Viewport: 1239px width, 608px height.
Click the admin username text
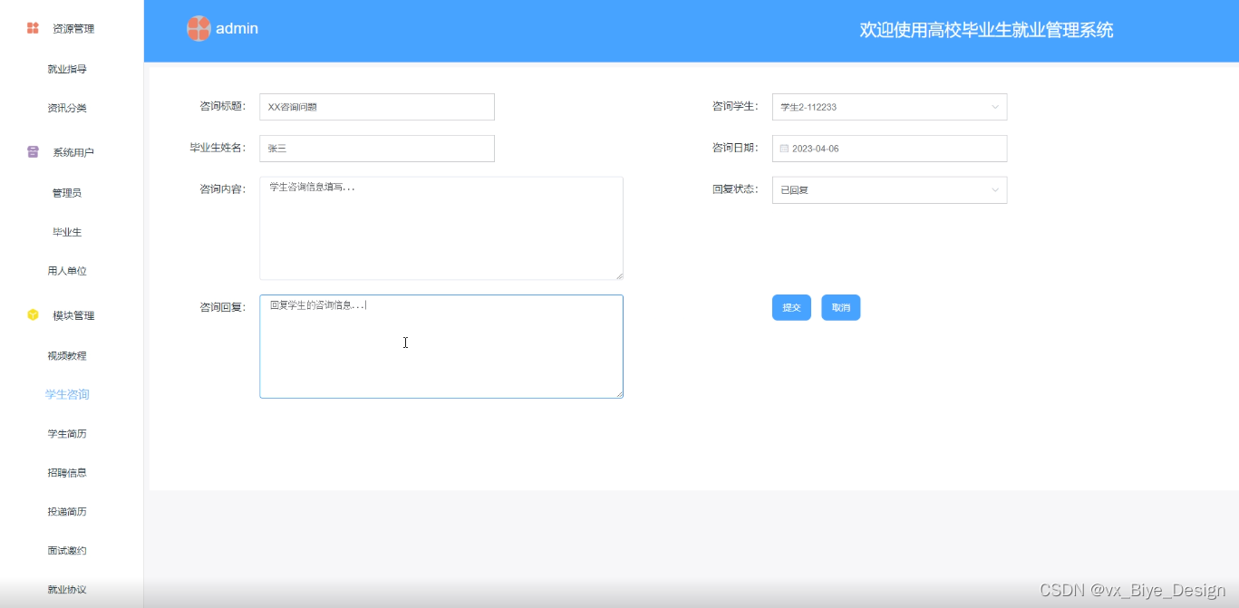click(x=237, y=29)
